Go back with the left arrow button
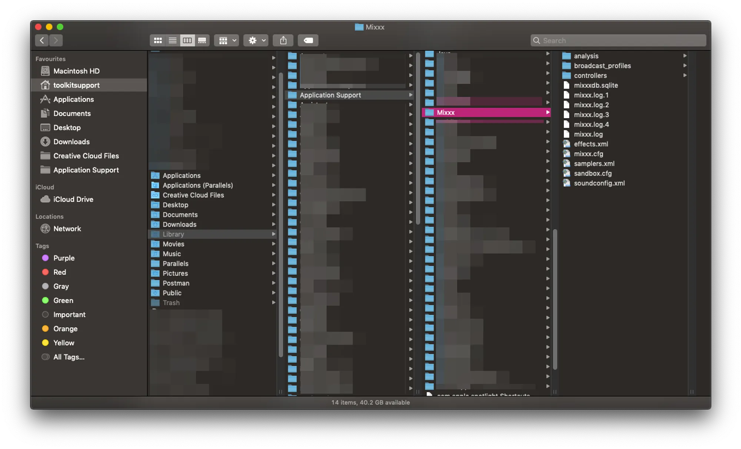741x449 pixels. pos(42,40)
